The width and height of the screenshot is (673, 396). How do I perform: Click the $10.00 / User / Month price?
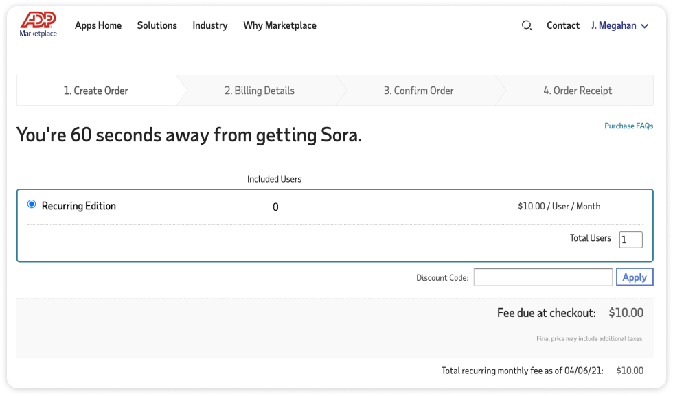click(559, 206)
